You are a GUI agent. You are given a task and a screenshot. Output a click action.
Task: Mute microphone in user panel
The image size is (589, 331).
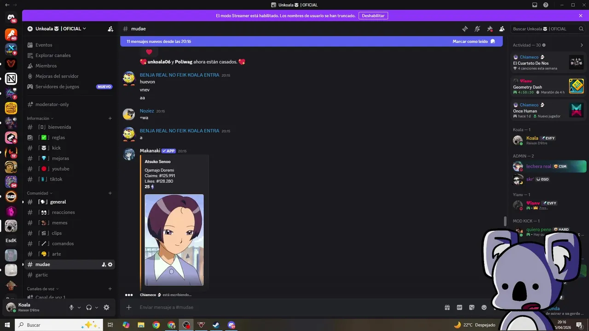point(71,308)
